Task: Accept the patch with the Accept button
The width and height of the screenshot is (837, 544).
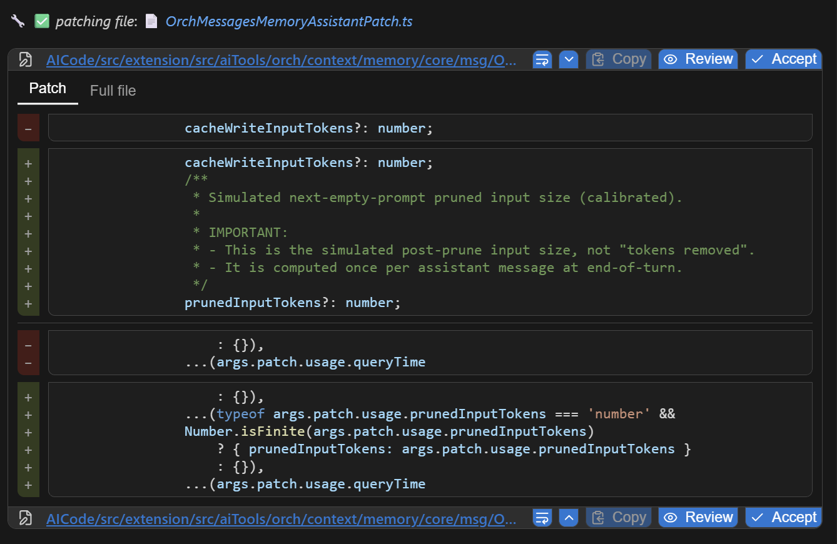Action: pyautogui.click(x=783, y=59)
